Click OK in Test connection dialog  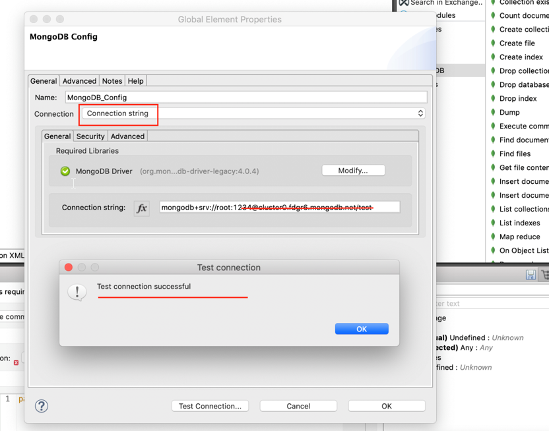[x=362, y=329]
